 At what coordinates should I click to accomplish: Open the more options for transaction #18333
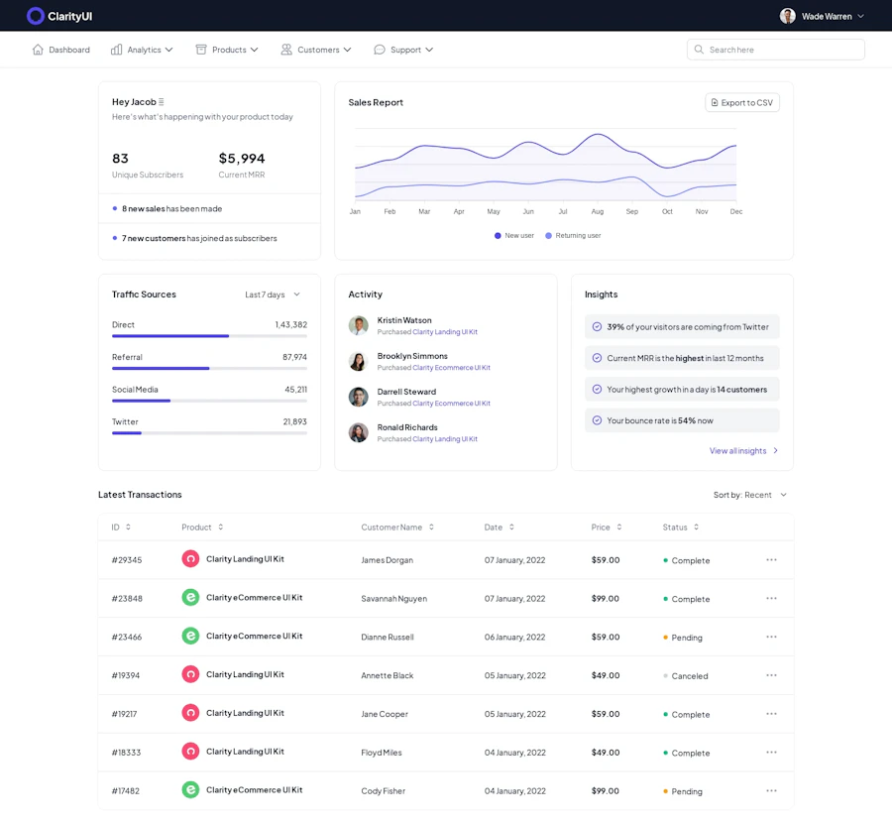(x=771, y=753)
